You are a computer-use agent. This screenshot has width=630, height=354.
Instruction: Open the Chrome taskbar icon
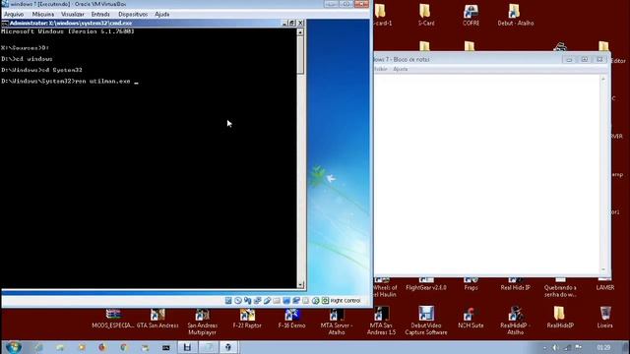[x=124, y=347]
